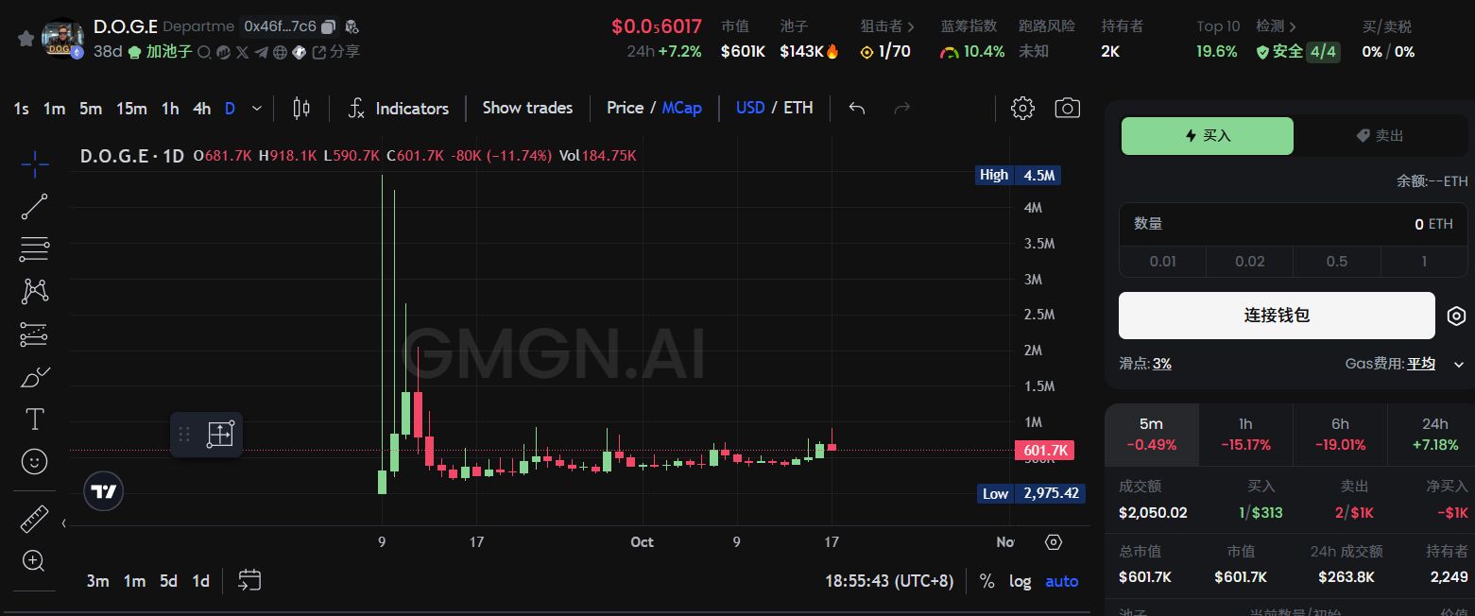The image size is (1475, 616).
Task: Select the 1h price change tab
Action: click(x=1245, y=435)
